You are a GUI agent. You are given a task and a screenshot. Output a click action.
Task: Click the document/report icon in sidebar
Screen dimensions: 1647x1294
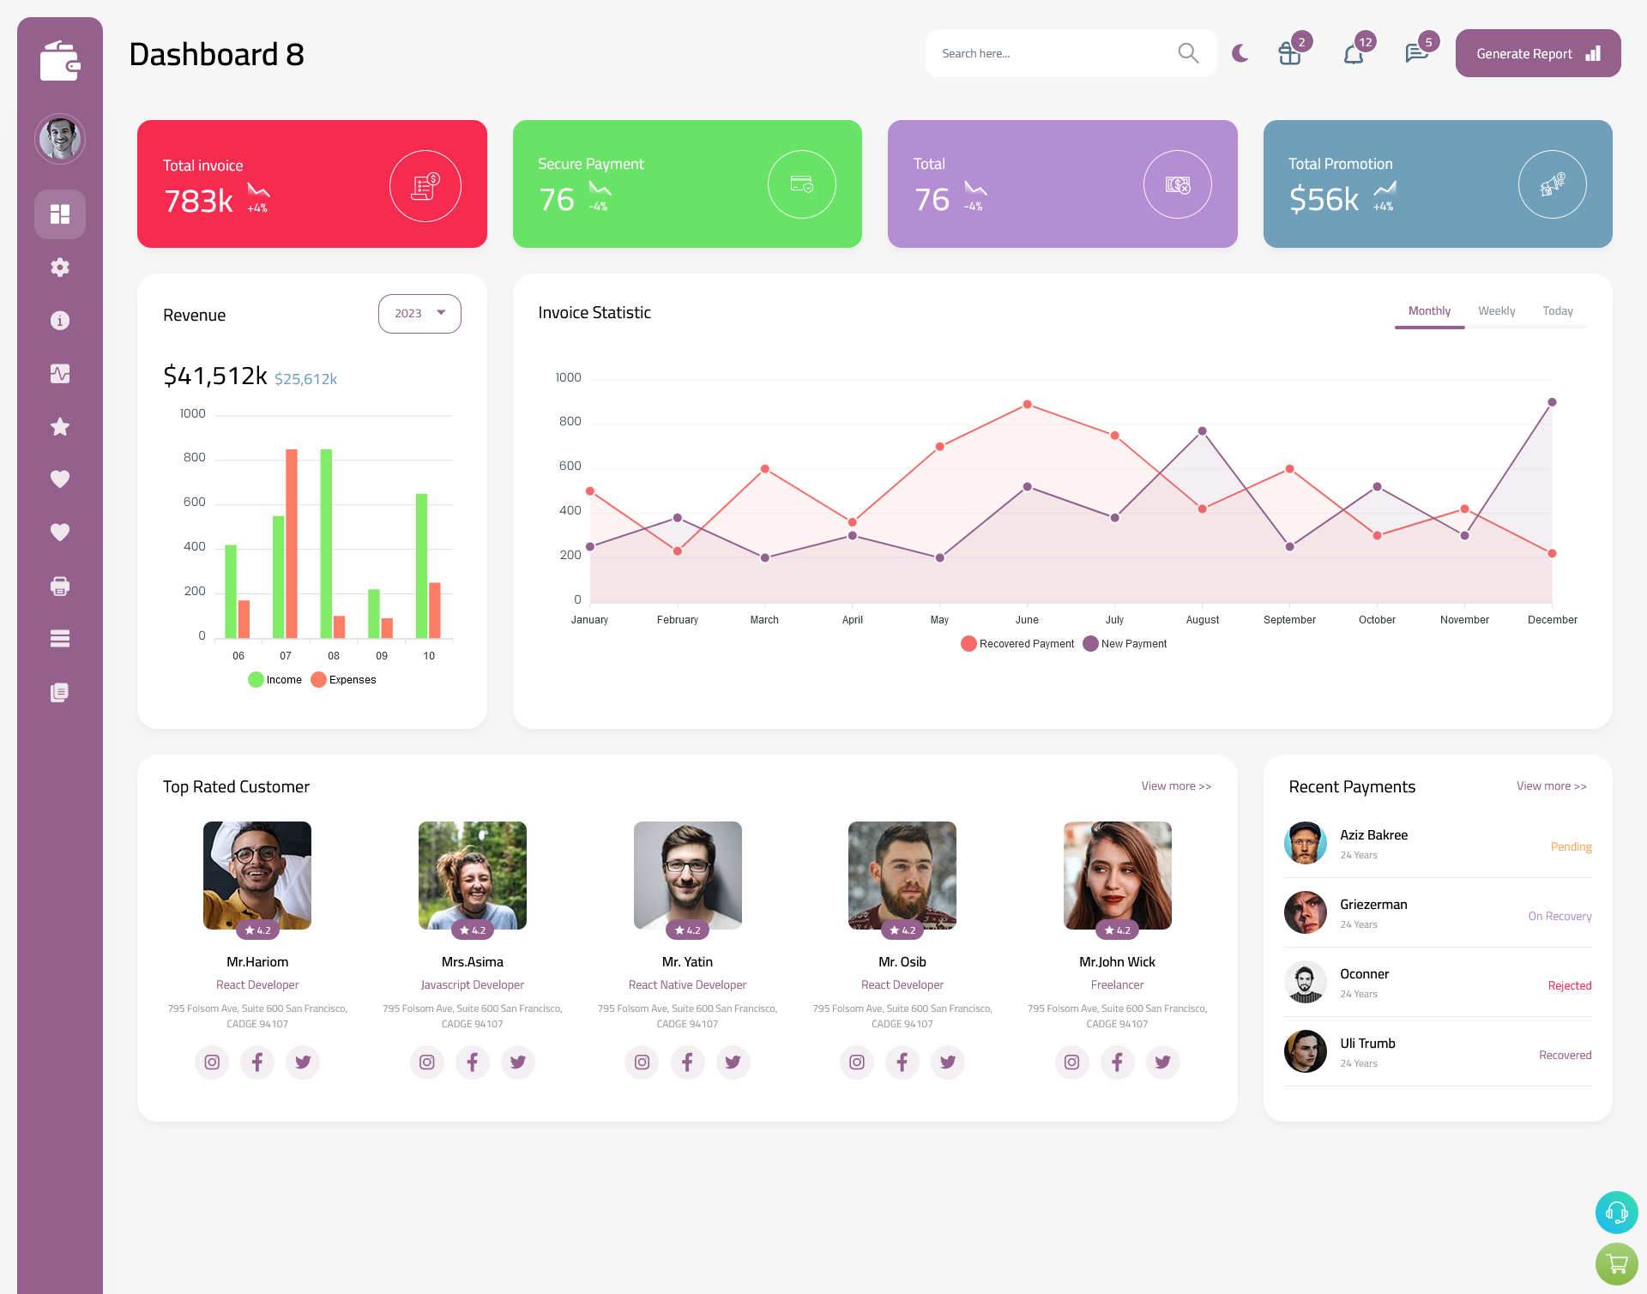click(x=60, y=691)
